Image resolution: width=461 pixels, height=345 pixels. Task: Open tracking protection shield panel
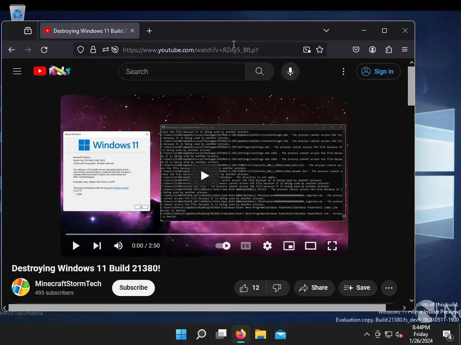pyautogui.click(x=81, y=49)
